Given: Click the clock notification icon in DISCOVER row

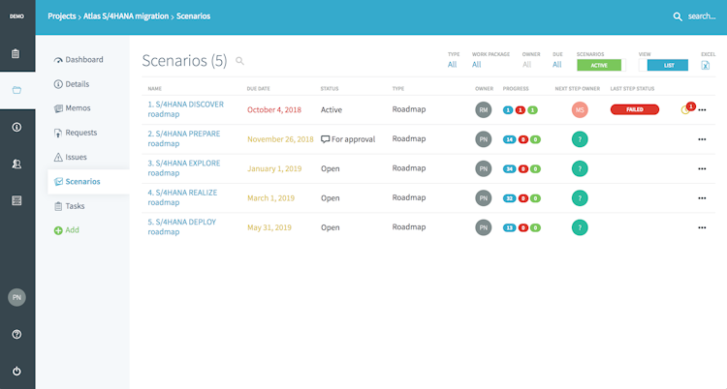Looking at the screenshot, I should point(684,110).
